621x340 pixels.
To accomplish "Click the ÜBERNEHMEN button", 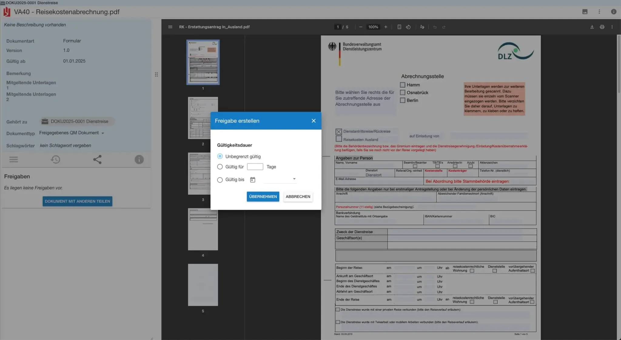I will (263, 196).
